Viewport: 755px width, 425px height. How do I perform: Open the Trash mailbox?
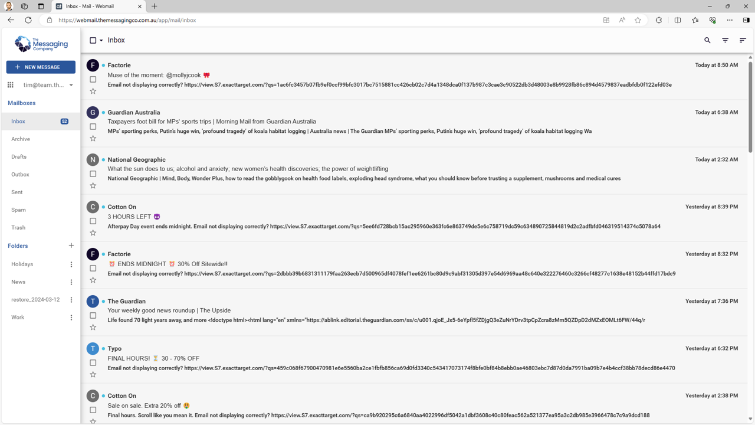click(41, 228)
